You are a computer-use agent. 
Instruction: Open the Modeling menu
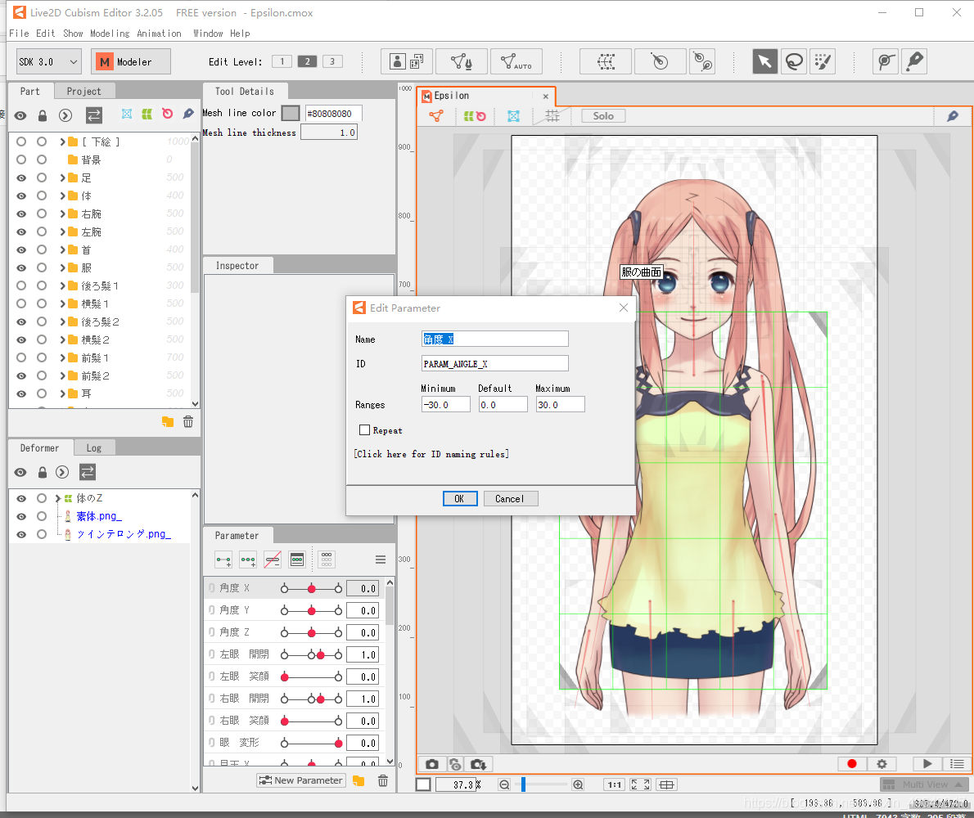[110, 34]
